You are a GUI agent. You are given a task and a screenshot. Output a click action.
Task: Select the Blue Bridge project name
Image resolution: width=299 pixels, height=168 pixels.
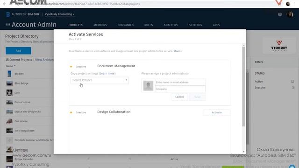tap(21, 83)
